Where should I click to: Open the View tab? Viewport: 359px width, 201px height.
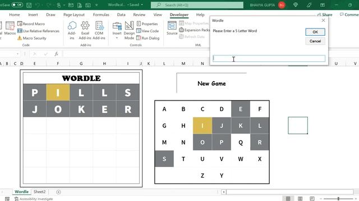tap(158, 15)
